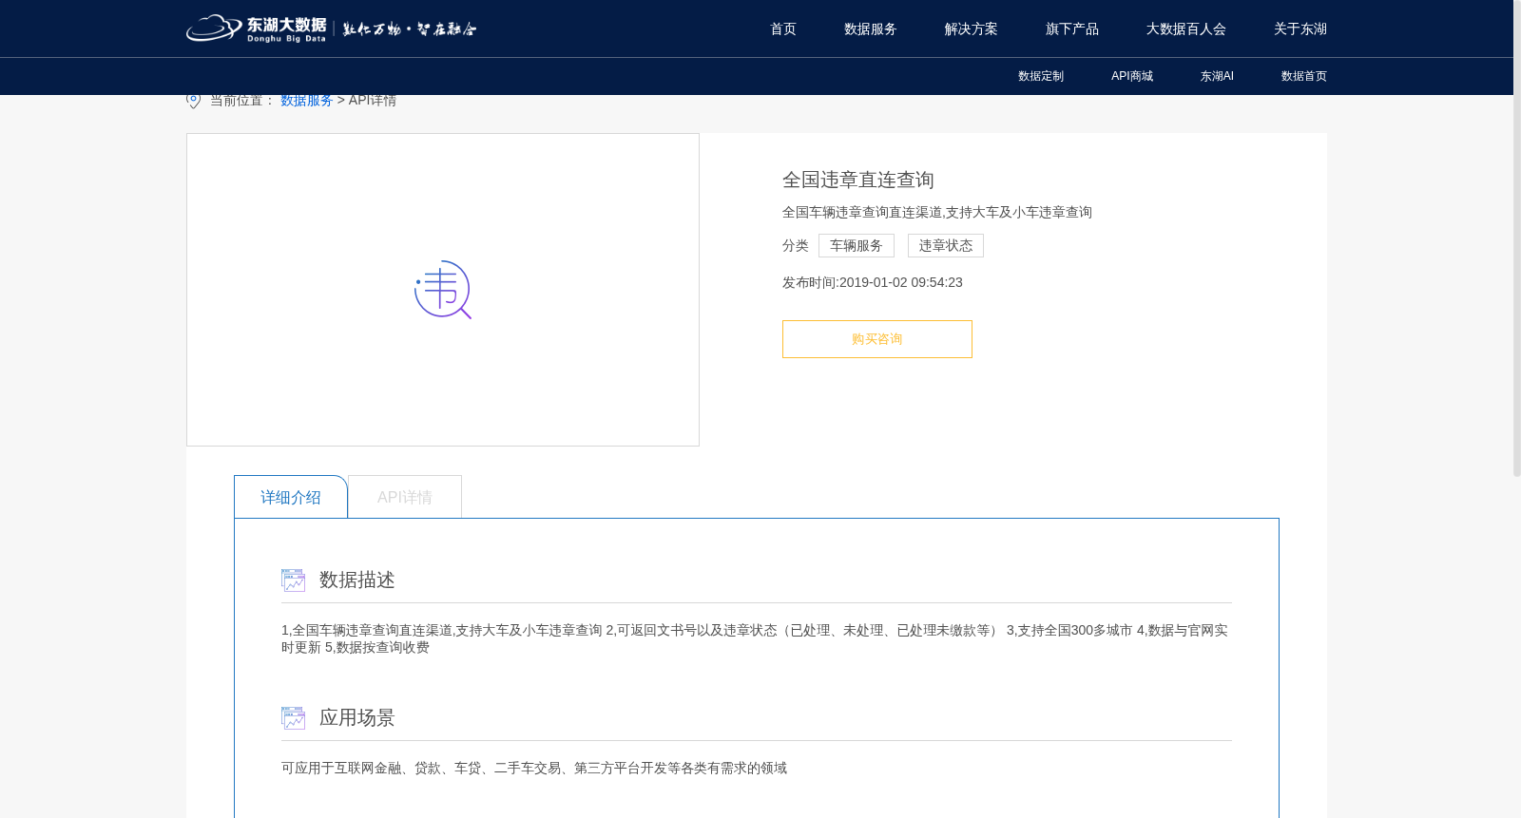Go to 东湖AI in the sub-navigation
The height and width of the screenshot is (818, 1521).
click(x=1217, y=76)
